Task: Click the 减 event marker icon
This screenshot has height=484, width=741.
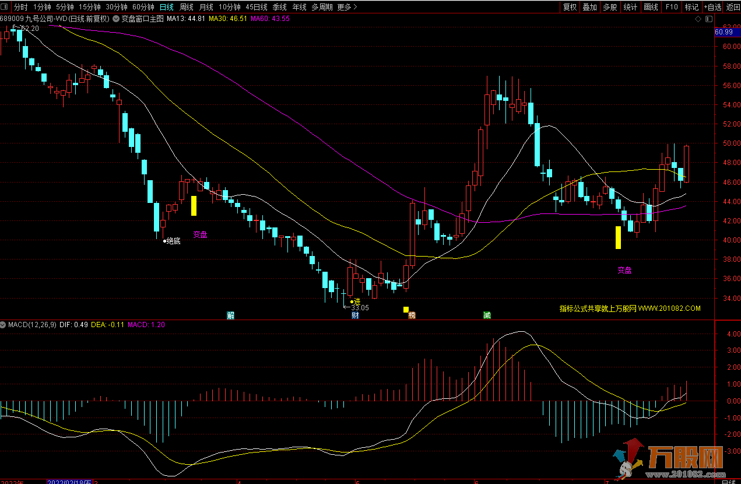Action: (x=487, y=315)
